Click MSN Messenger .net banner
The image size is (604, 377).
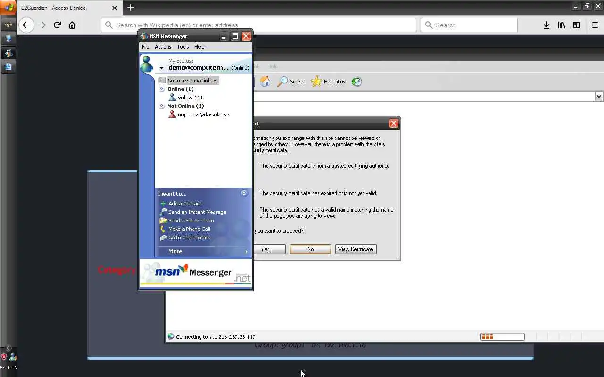196,273
